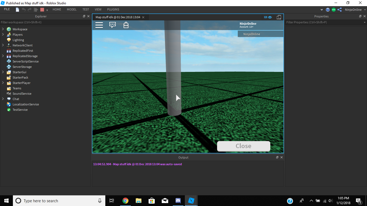The height and width of the screenshot is (206, 367).
Task: Open the in-game chat bubble icon
Action: coord(113,25)
